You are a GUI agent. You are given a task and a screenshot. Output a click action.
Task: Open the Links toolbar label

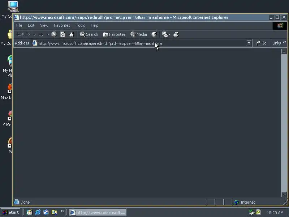[276, 43]
